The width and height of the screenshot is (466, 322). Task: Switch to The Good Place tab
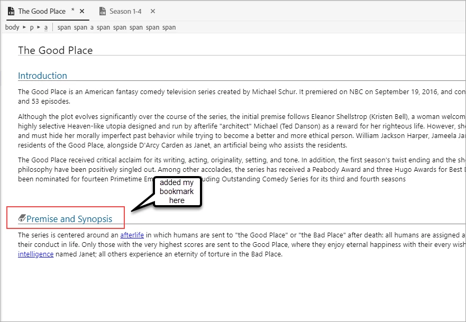pos(42,11)
